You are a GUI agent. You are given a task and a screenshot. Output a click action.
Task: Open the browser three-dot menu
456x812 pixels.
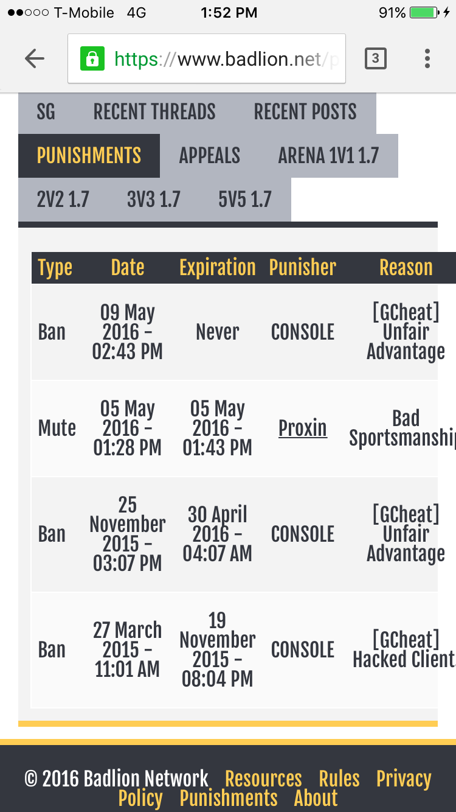click(x=427, y=58)
